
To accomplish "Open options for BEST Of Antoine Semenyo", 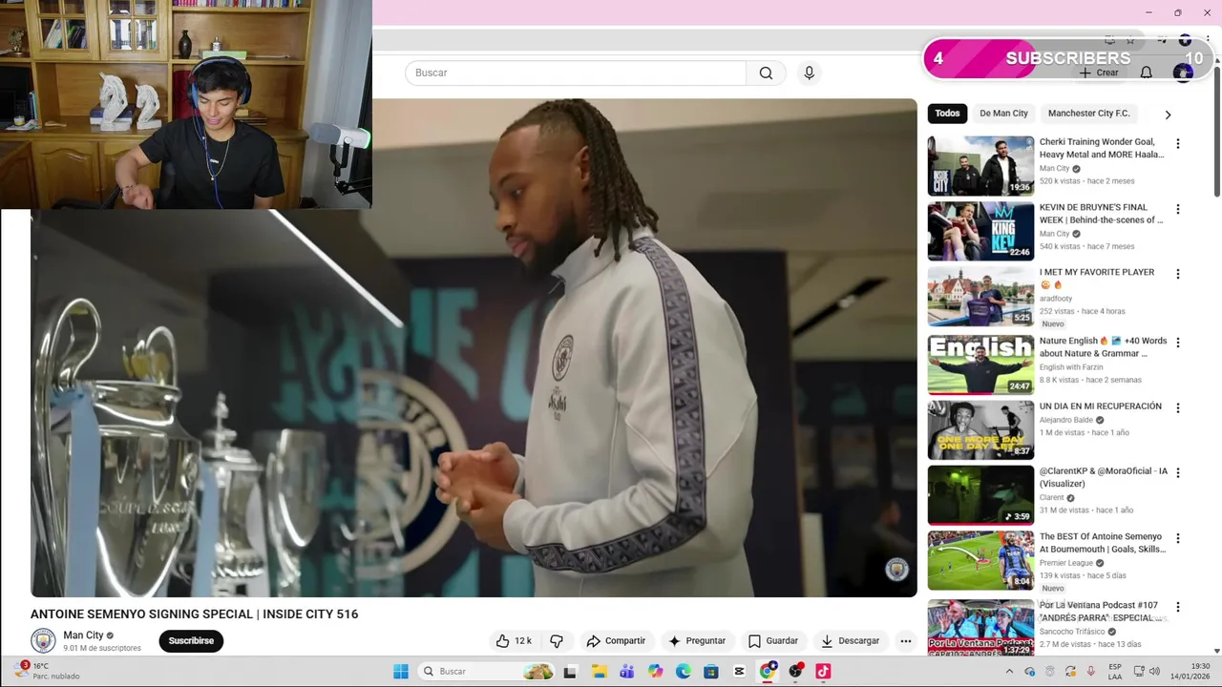I will (x=1177, y=538).
